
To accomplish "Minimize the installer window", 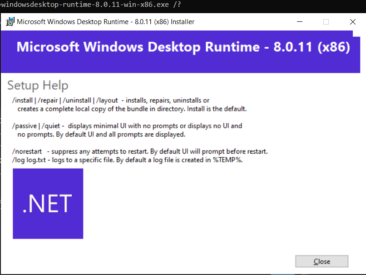I will click(300, 22).
